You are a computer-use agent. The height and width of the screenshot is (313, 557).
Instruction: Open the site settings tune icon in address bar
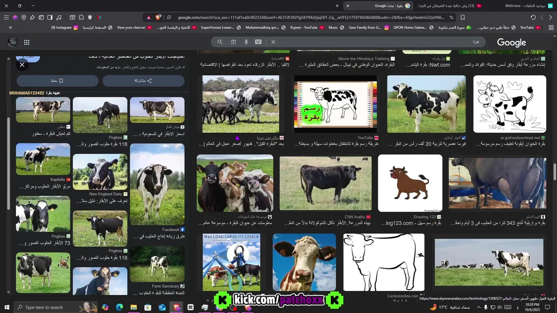point(452,17)
